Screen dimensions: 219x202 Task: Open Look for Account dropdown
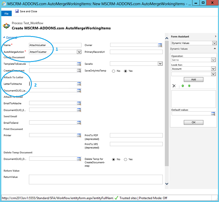[x=213, y=69]
